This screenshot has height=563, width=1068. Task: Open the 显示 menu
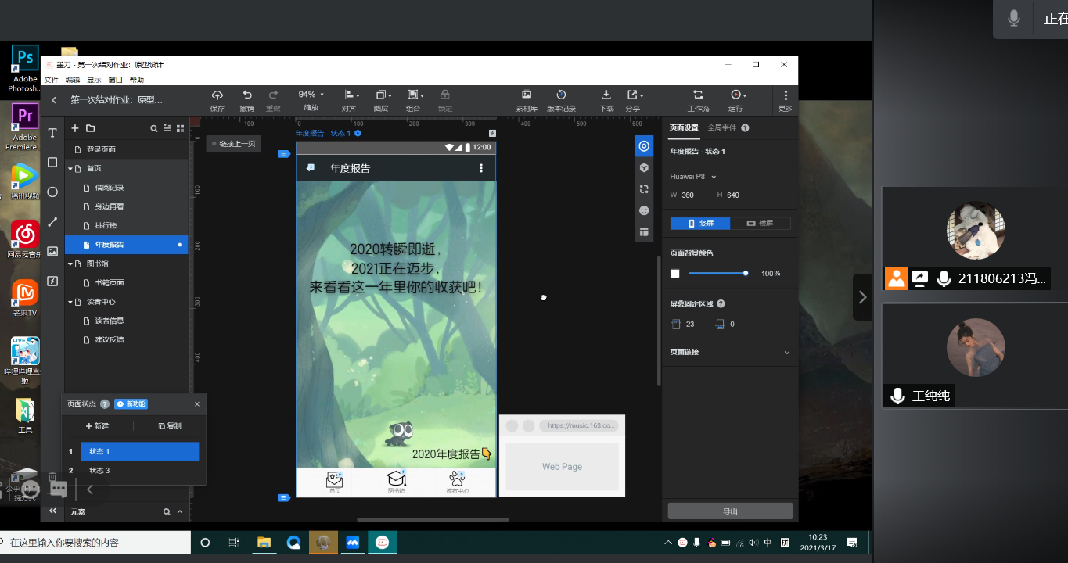94,80
